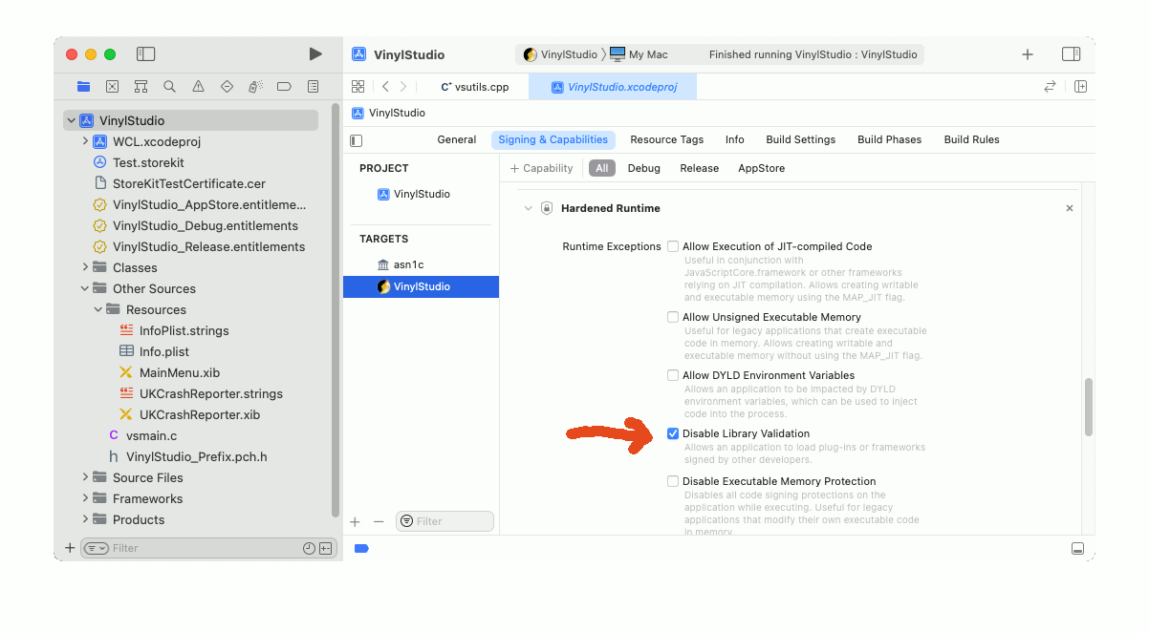Show recently modified files clock icon

(x=309, y=549)
